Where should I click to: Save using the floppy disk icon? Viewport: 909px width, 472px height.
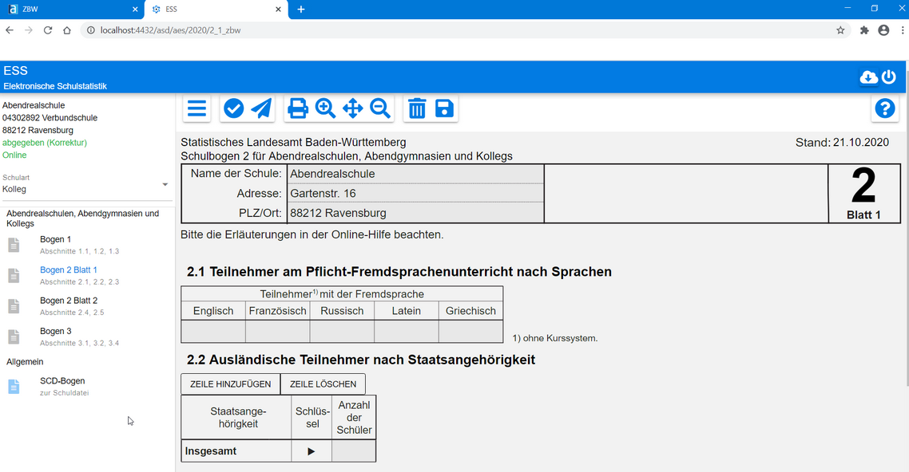[x=444, y=108]
